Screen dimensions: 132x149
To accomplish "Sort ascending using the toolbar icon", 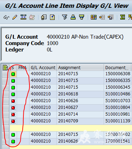I will click(73, 17).
